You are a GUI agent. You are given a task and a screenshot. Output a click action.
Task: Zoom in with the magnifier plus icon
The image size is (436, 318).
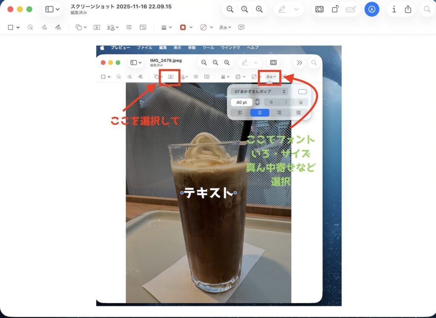(x=259, y=9)
